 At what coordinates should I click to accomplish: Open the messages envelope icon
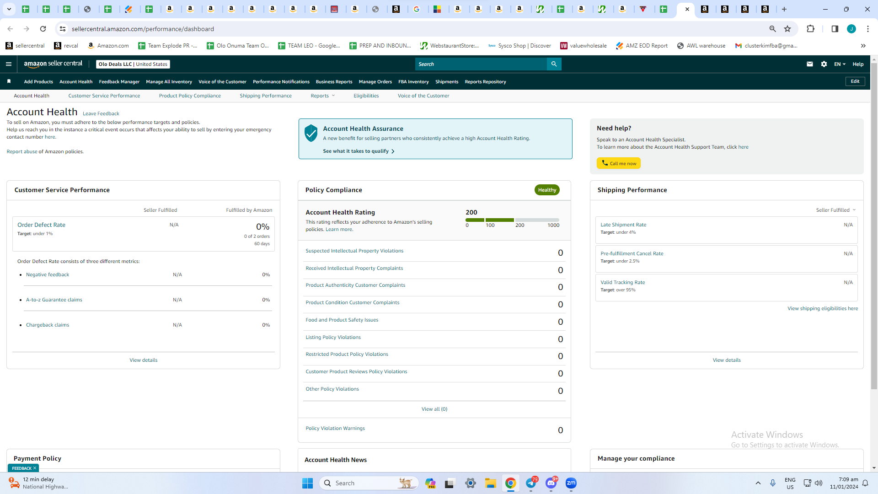(810, 64)
